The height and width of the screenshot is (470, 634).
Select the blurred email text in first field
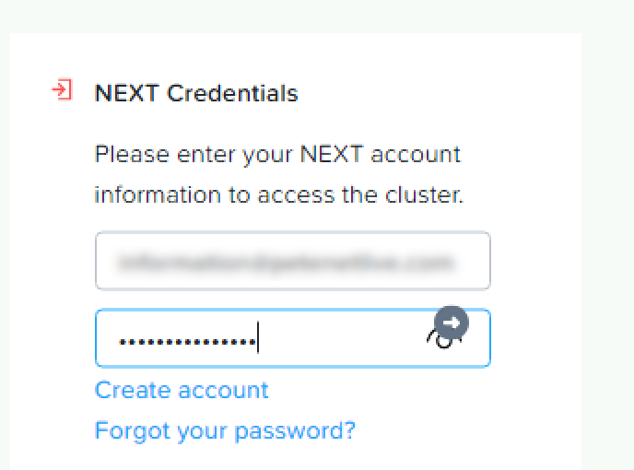286,263
